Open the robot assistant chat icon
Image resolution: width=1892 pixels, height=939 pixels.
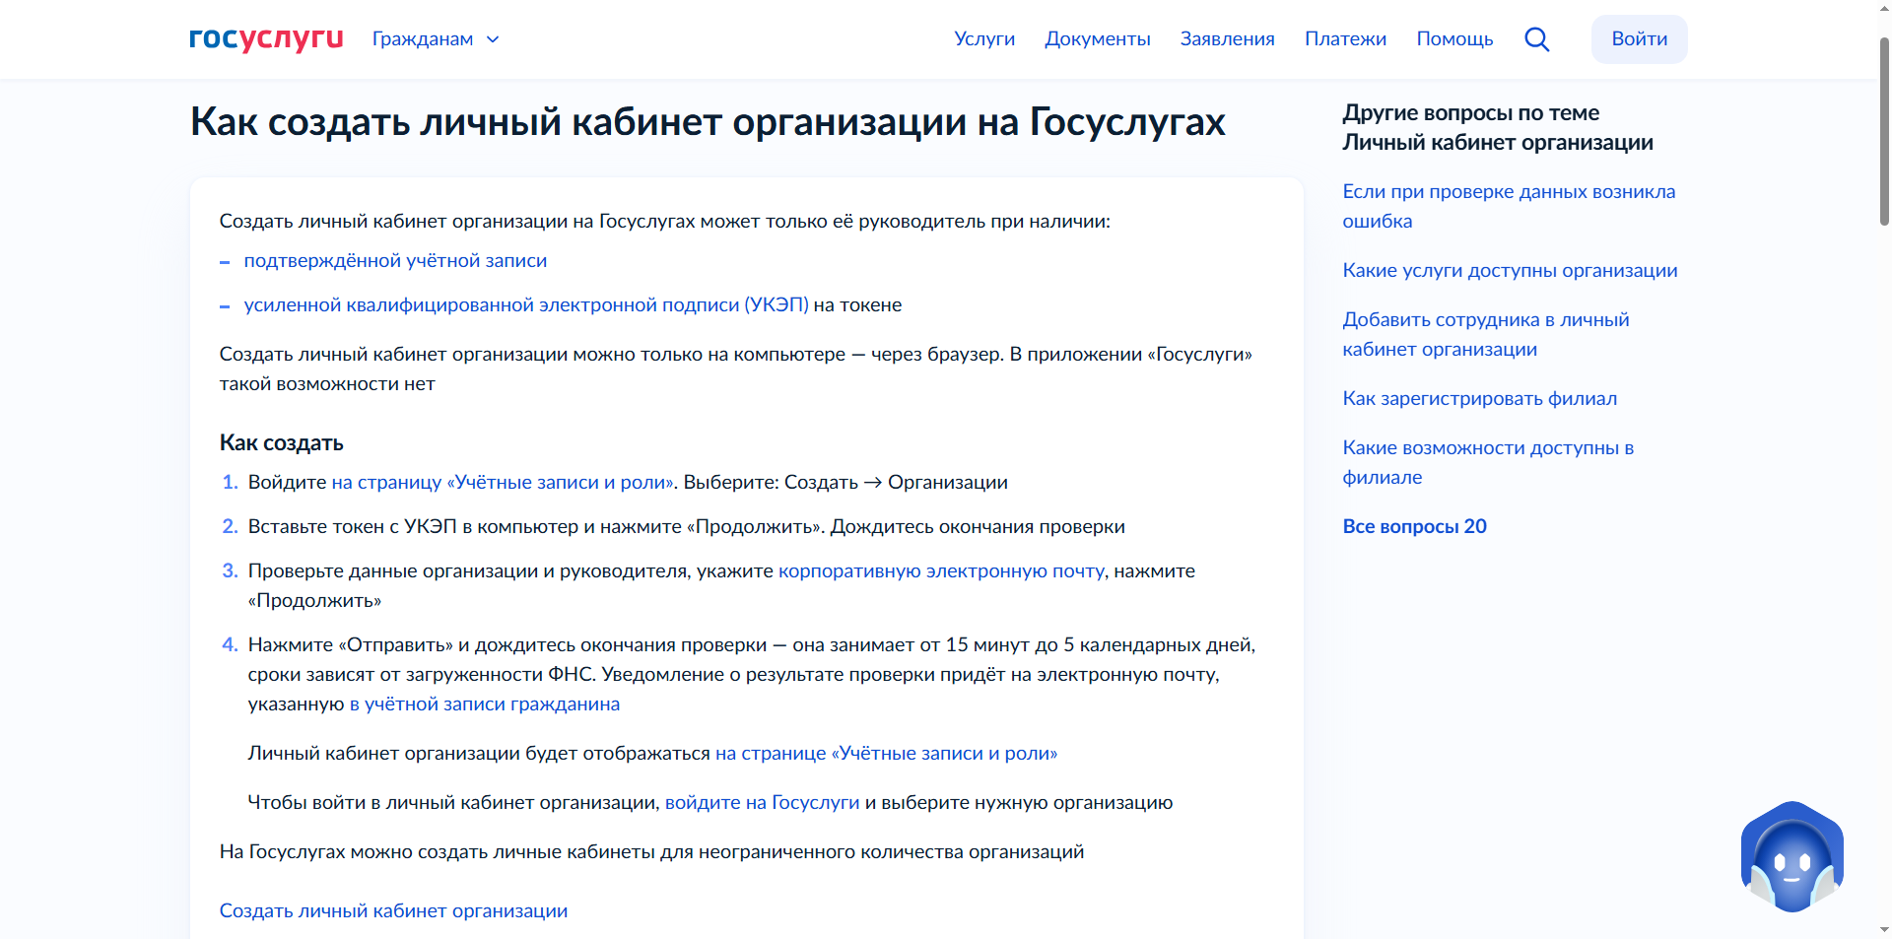tap(1791, 857)
